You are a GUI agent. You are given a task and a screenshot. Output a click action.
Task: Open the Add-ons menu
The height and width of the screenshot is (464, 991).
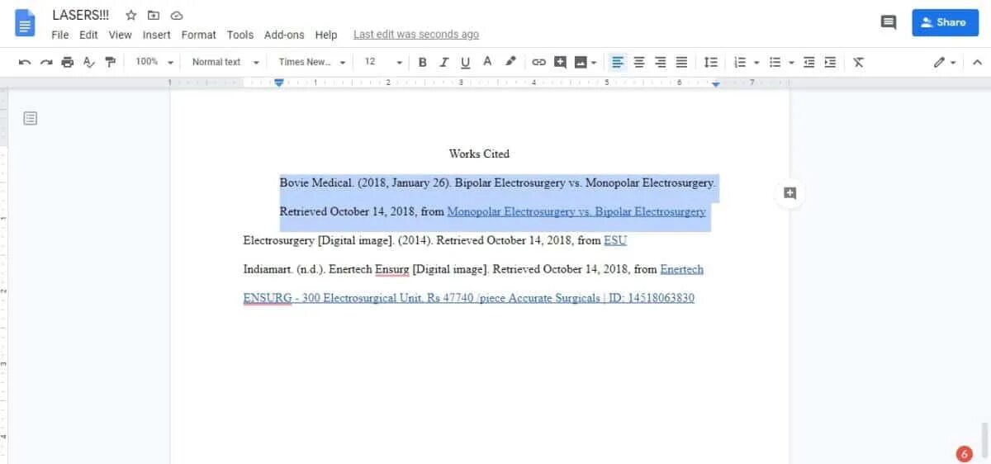coord(284,35)
